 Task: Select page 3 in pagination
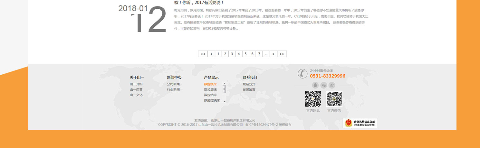[232, 54]
